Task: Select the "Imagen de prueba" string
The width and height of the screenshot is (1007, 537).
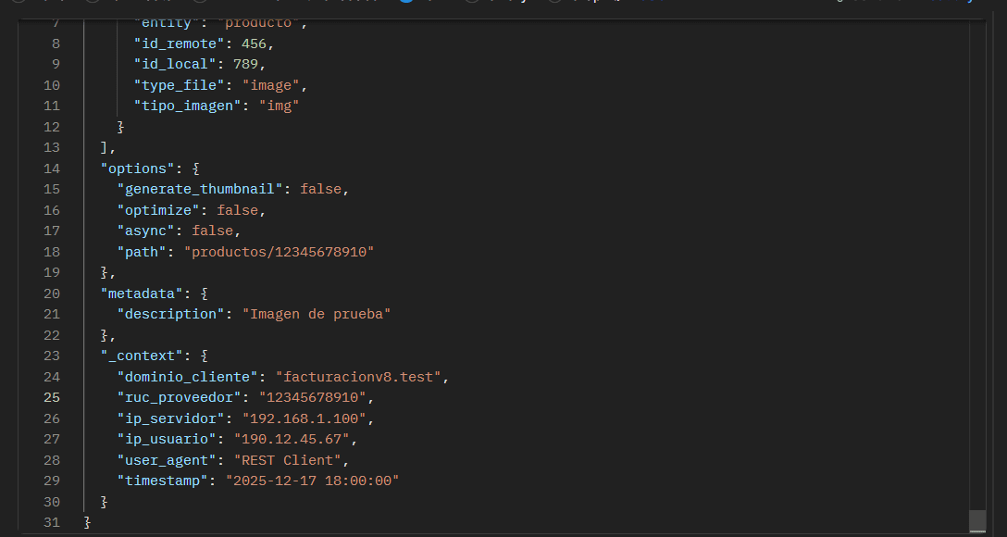Action: 316,315
